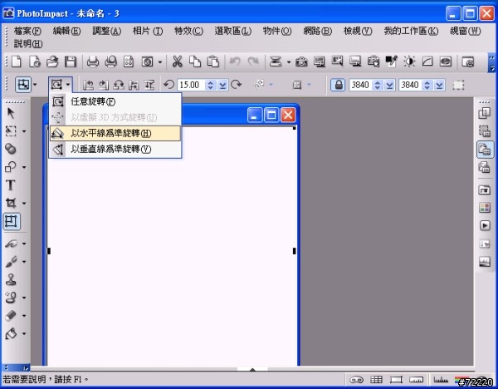Maximize the document window

point(271,115)
